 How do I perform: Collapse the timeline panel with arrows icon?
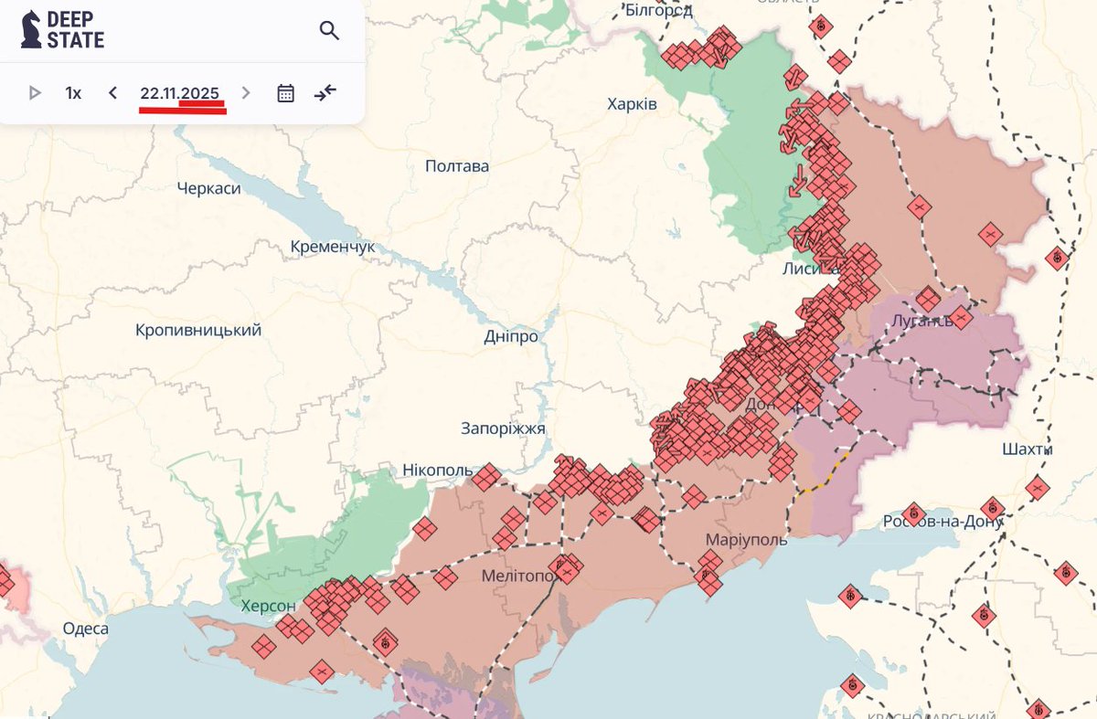325,92
